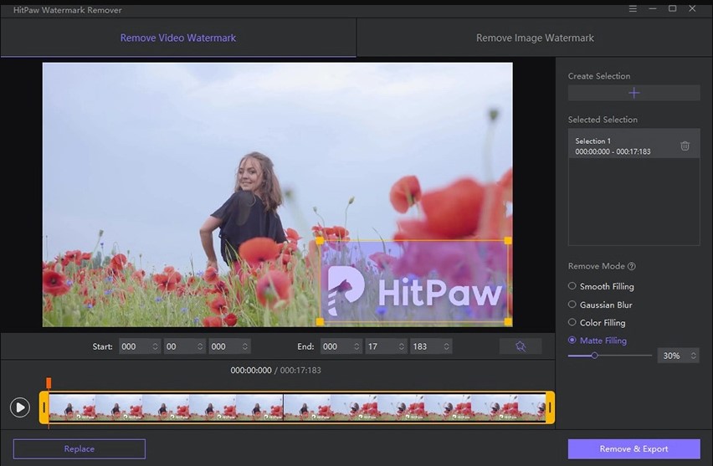Choose Smooth Filling remove mode
Image resolution: width=713 pixels, height=466 pixels.
click(572, 286)
